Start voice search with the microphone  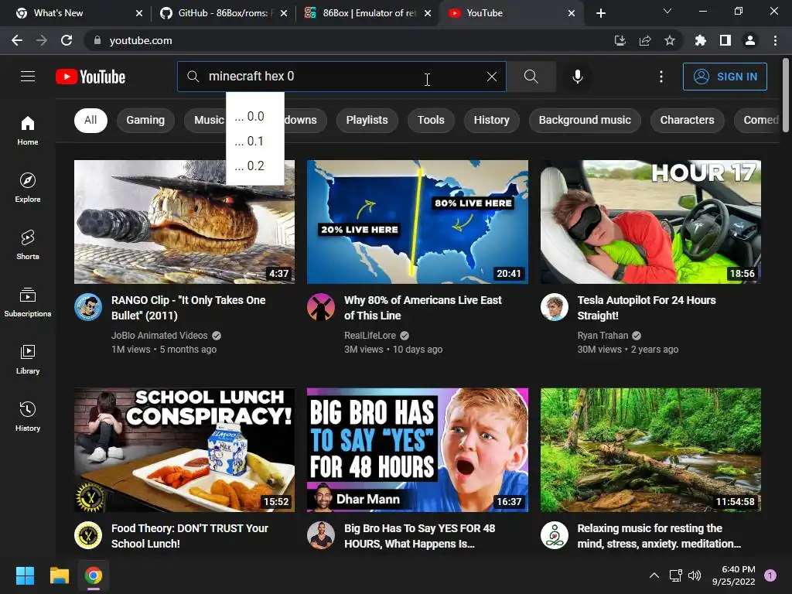pyautogui.click(x=577, y=77)
